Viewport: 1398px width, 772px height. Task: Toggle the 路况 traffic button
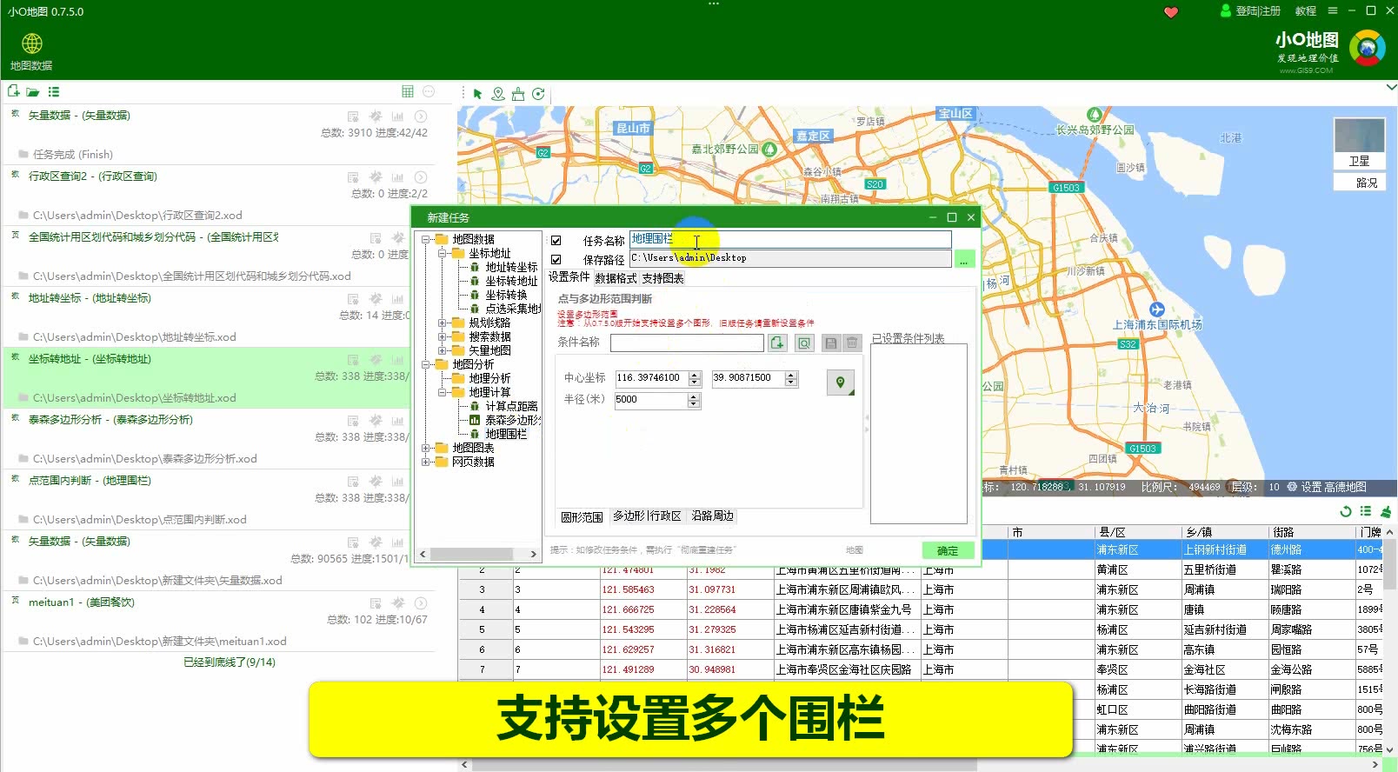pyautogui.click(x=1360, y=183)
